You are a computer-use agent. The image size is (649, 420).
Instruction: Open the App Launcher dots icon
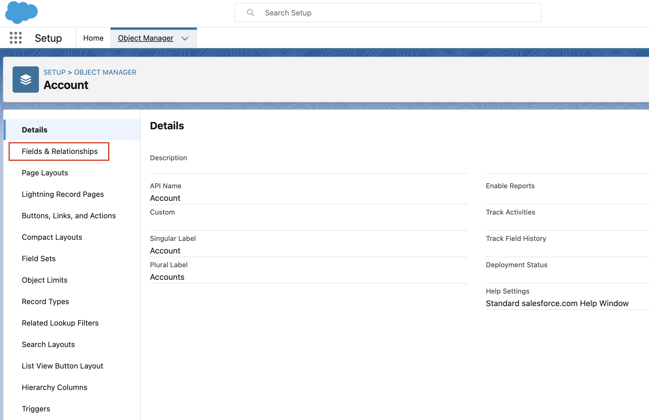click(x=16, y=38)
